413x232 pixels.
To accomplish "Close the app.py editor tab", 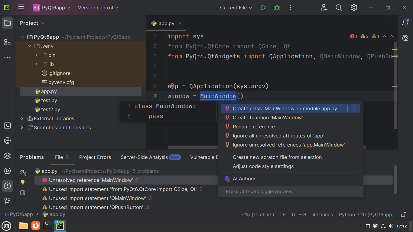I will pyautogui.click(x=180, y=23).
